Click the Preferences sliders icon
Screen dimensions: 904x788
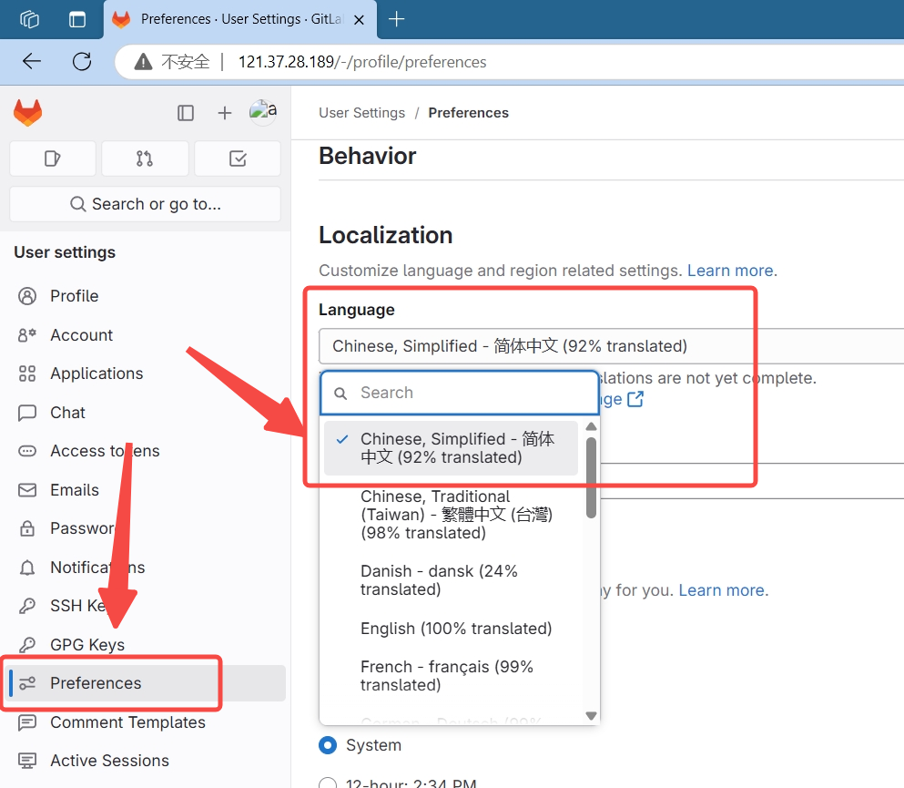pyautogui.click(x=27, y=683)
